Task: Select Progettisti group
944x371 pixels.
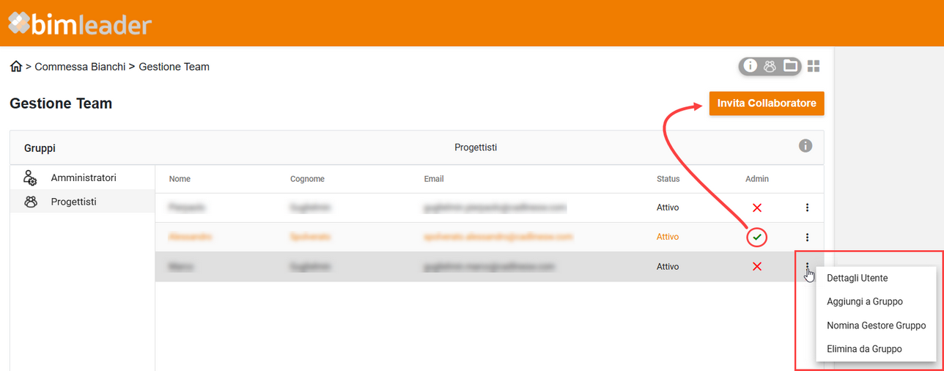Action: 82,202
